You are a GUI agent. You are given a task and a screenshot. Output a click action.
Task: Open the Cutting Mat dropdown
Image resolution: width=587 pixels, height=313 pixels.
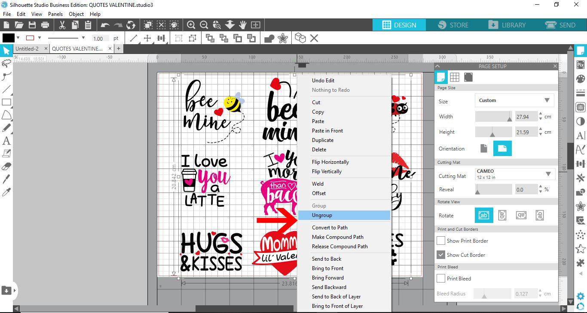tap(514, 174)
